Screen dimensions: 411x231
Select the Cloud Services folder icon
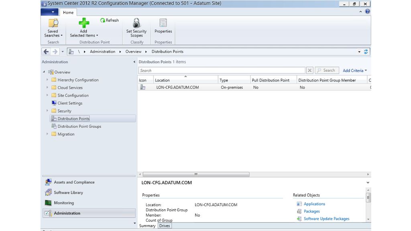[x=54, y=87]
